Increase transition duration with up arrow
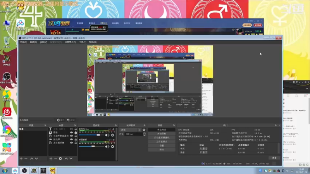The height and width of the screenshot is (174, 310). pyautogui.click(x=145, y=133)
